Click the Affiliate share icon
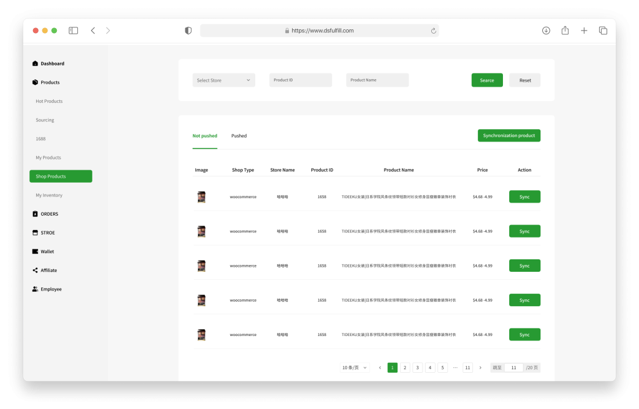This screenshot has height=409, width=639. pos(35,270)
